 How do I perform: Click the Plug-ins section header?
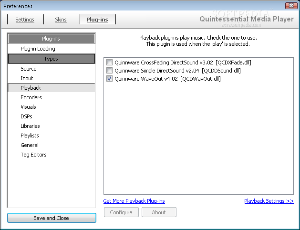[x=52, y=39]
